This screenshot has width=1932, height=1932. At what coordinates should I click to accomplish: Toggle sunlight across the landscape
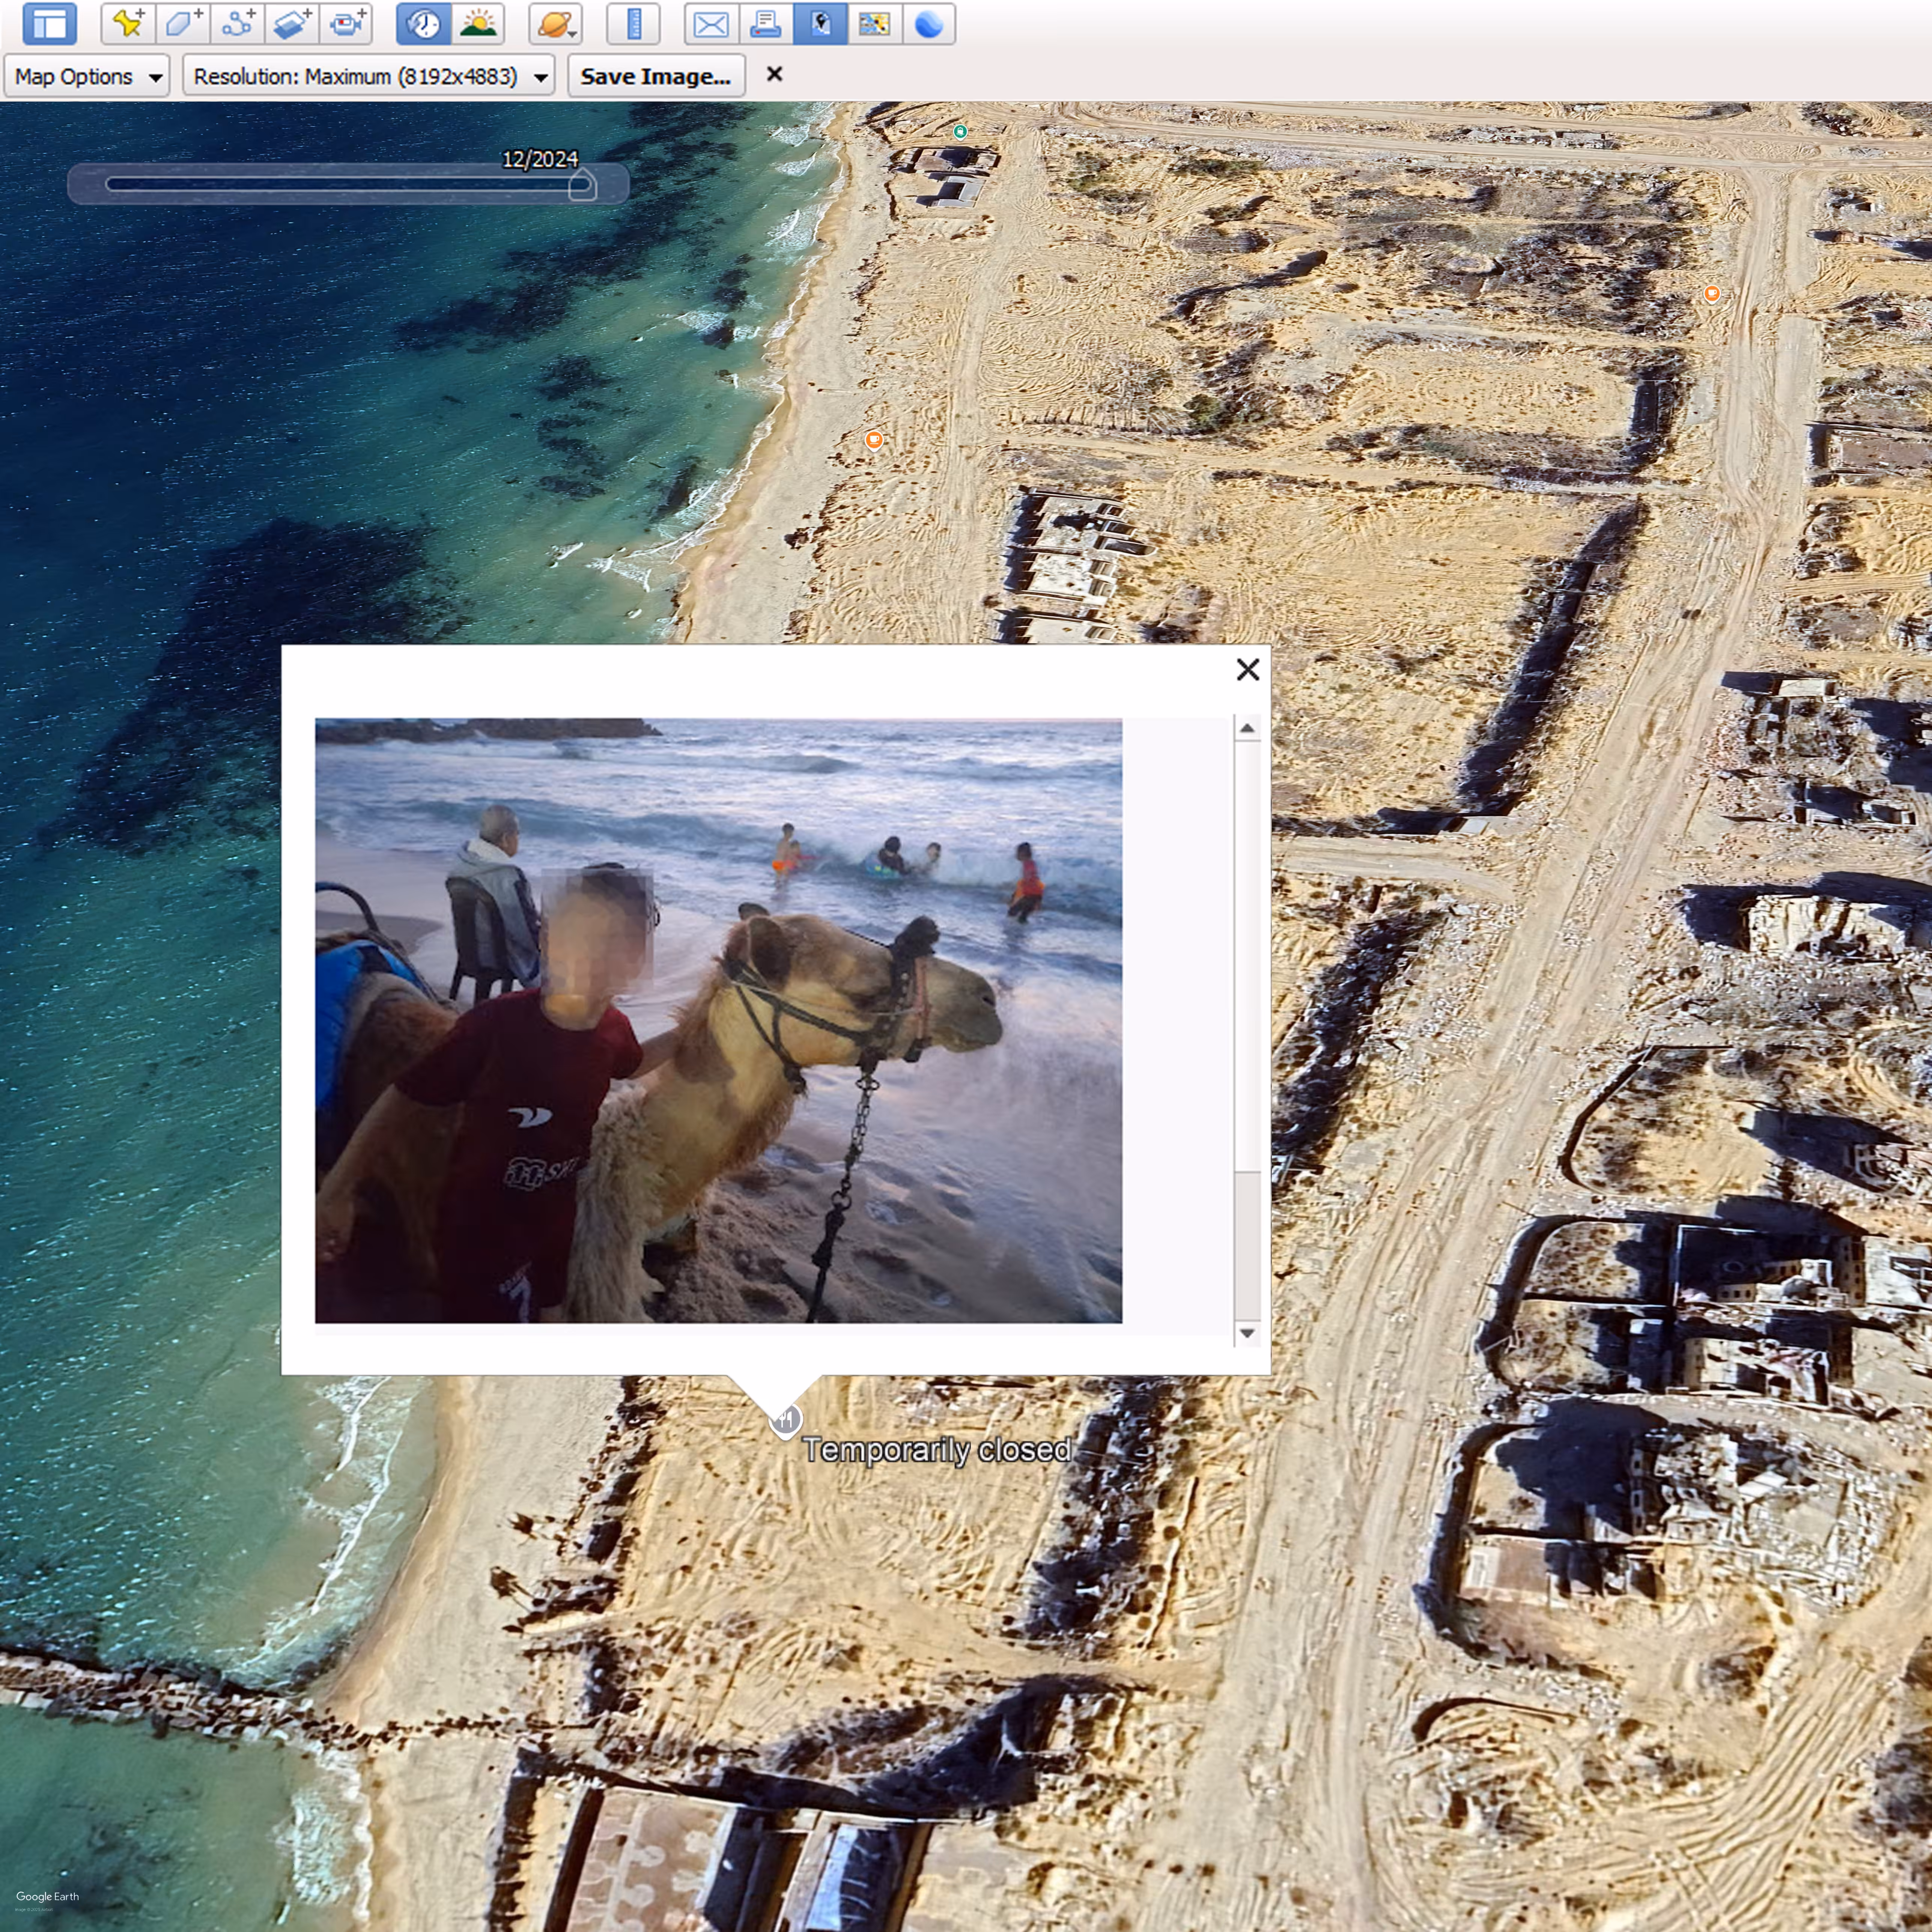478,24
